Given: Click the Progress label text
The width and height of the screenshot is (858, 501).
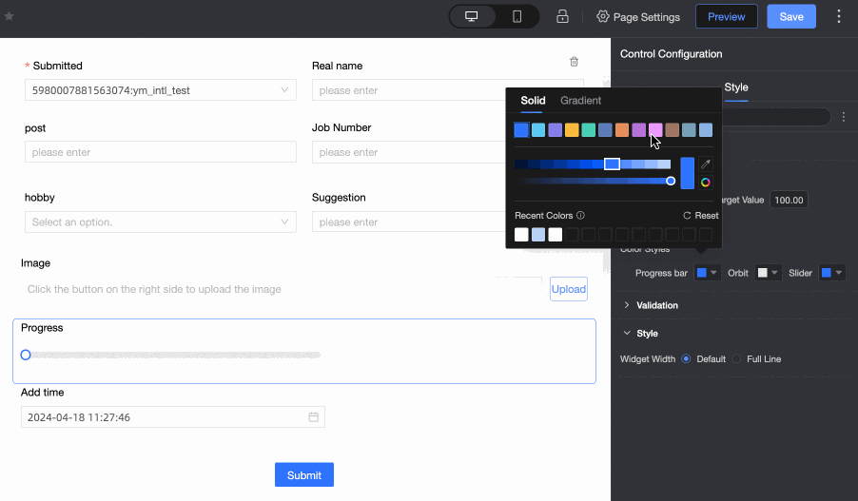Looking at the screenshot, I should tap(42, 328).
